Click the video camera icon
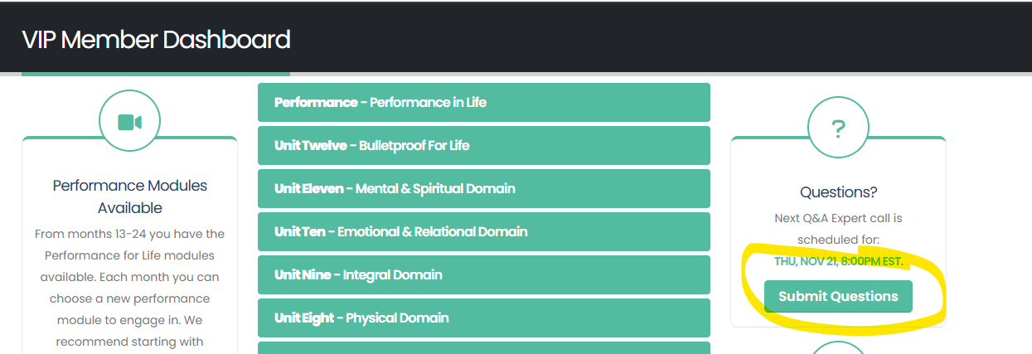1032x354 pixels. (129, 123)
